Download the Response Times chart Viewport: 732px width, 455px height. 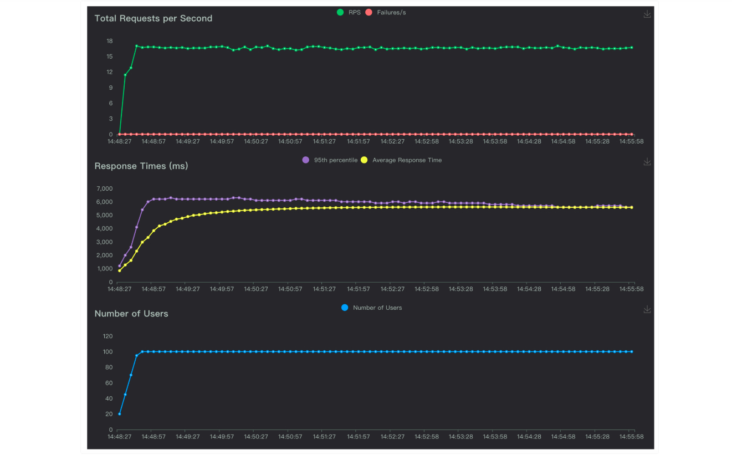click(x=647, y=161)
